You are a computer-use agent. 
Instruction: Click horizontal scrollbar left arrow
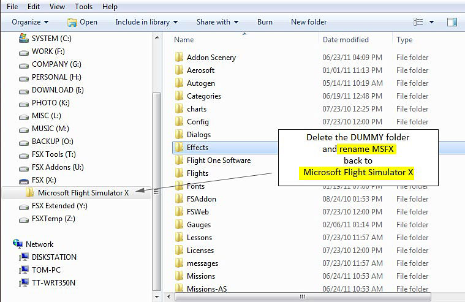tap(168, 296)
